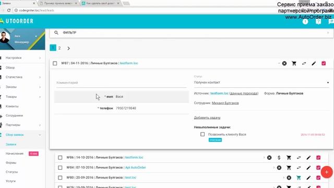Open Клиенты in the sidebar

pos(12,106)
